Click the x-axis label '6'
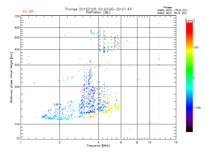 (x=121, y=142)
